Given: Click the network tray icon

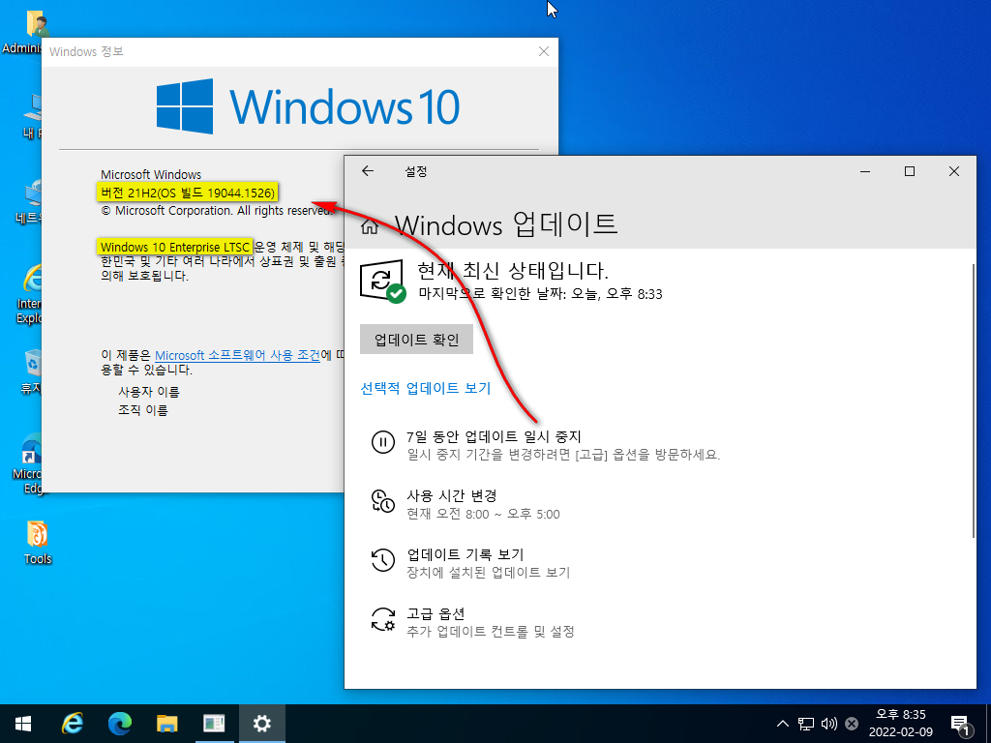Looking at the screenshot, I should 806,724.
